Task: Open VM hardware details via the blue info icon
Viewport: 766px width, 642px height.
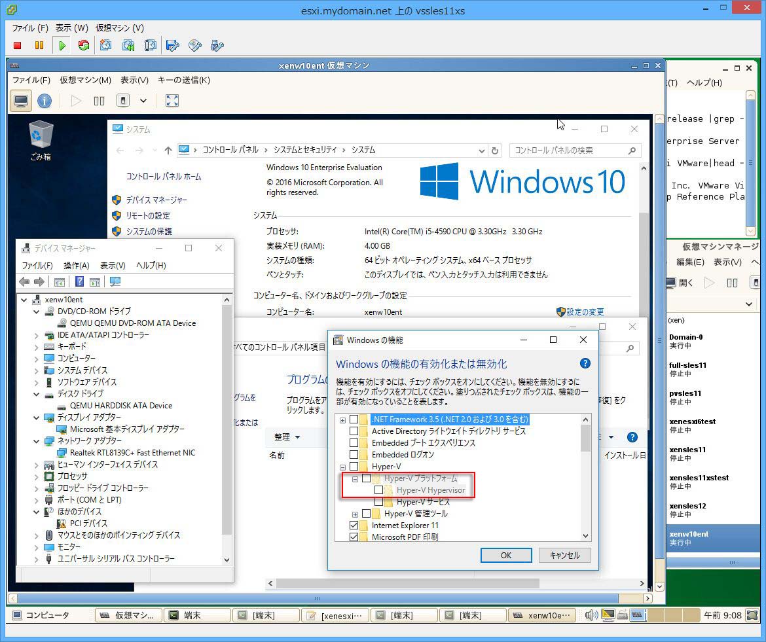Action: (x=45, y=101)
